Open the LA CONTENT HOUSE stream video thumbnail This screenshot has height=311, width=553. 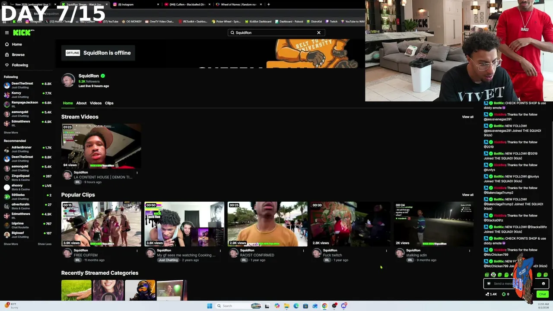[101, 146]
